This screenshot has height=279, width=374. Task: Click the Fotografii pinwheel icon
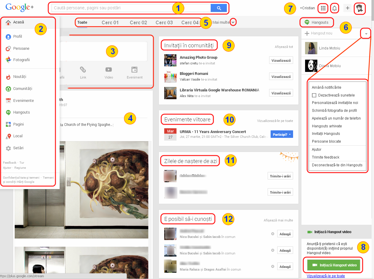8,60
